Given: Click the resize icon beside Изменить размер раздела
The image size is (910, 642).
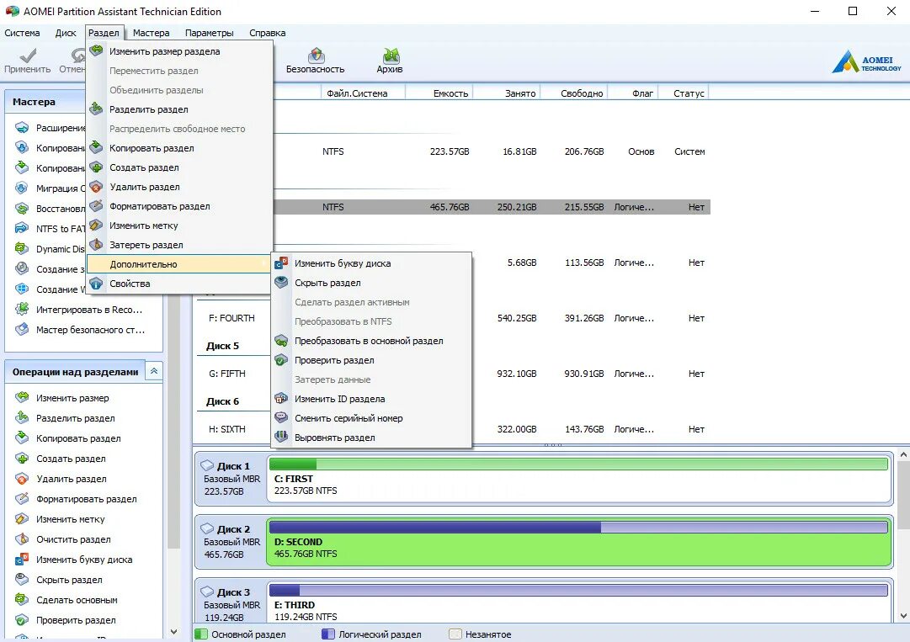Looking at the screenshot, I should pos(96,51).
